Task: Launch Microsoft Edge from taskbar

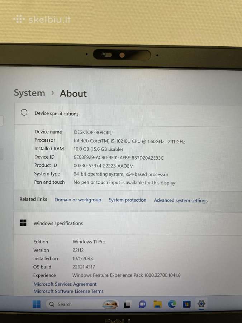Action: [x=172, y=304]
